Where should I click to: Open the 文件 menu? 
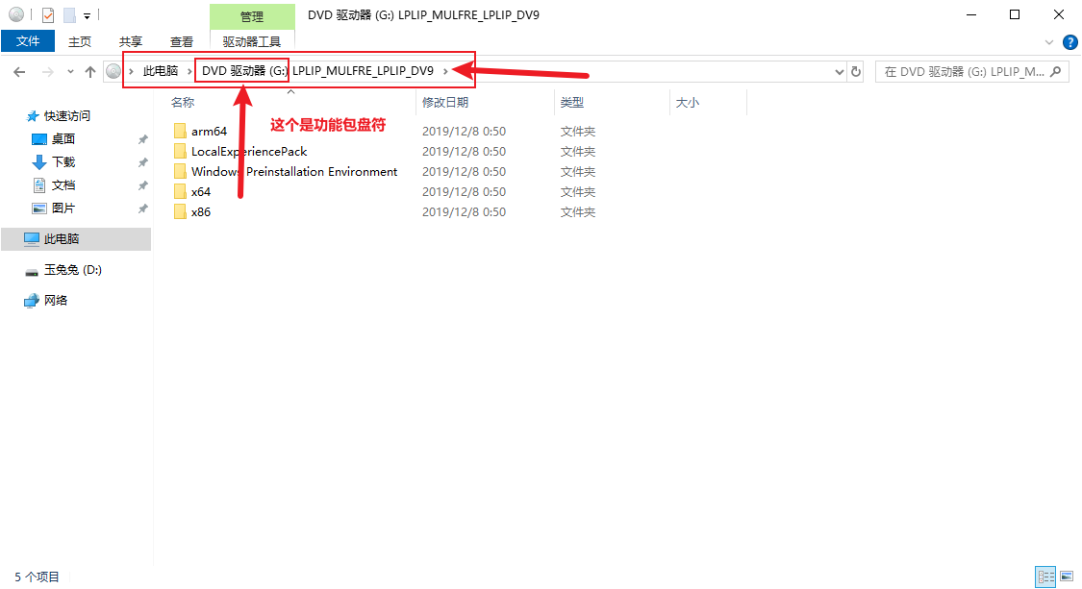29,41
